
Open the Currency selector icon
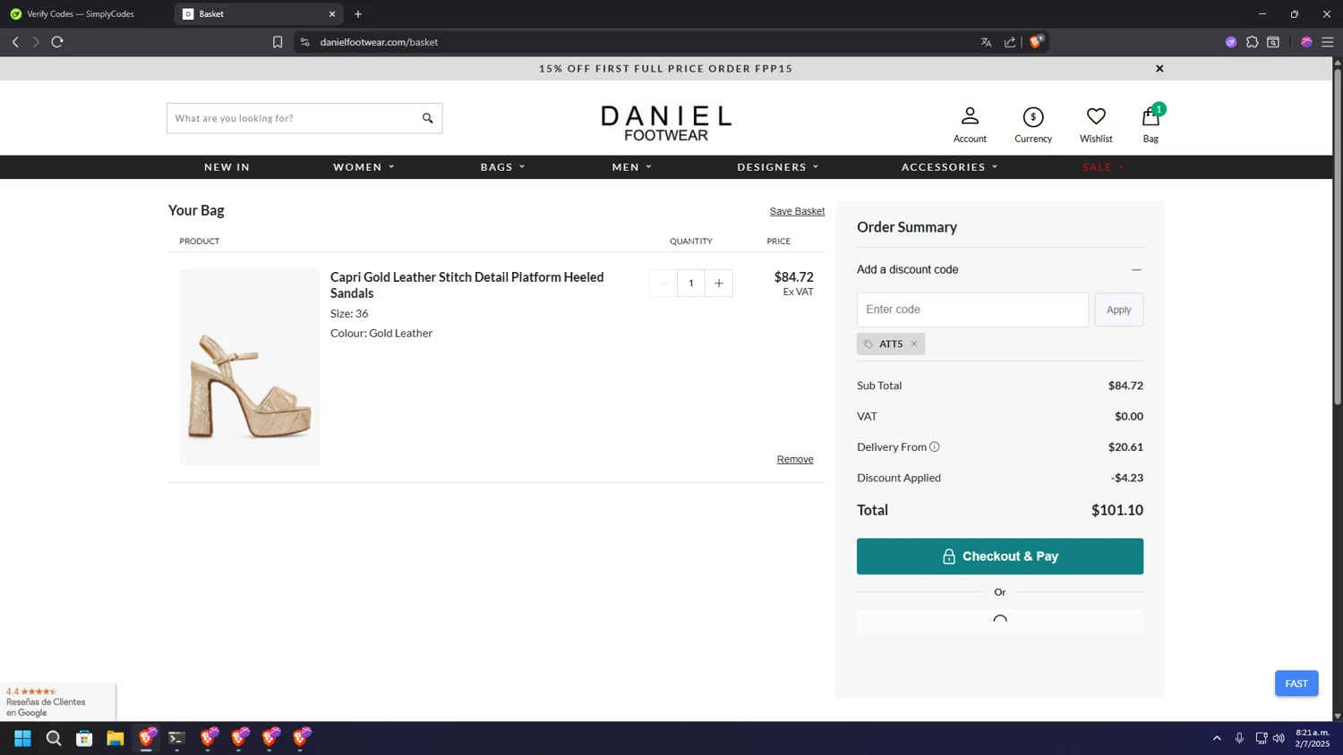click(1033, 124)
